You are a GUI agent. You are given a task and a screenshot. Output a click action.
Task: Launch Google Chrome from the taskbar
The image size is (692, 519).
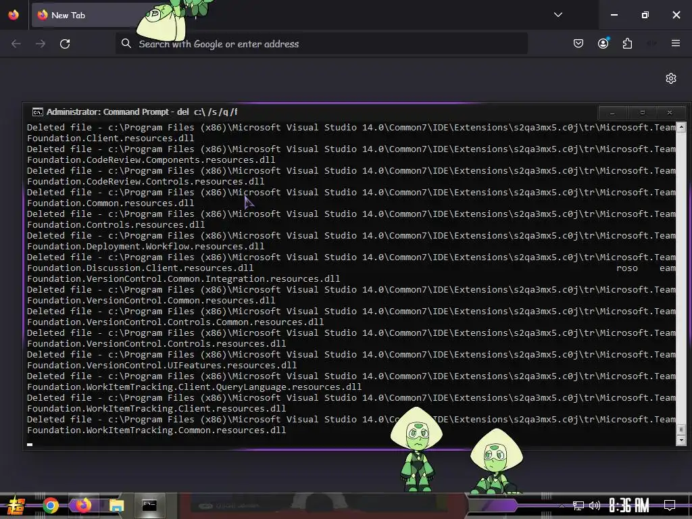50,505
